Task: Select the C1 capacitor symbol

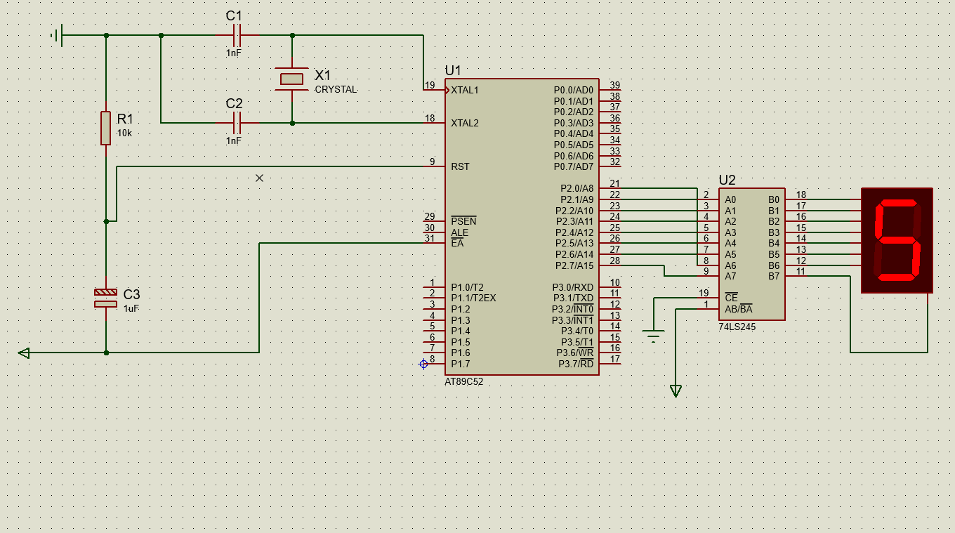Action: pyautogui.click(x=237, y=35)
